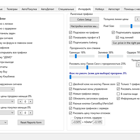Click the Colors Setup button
The height and width of the screenshot is (140, 140).
tap(84, 20)
